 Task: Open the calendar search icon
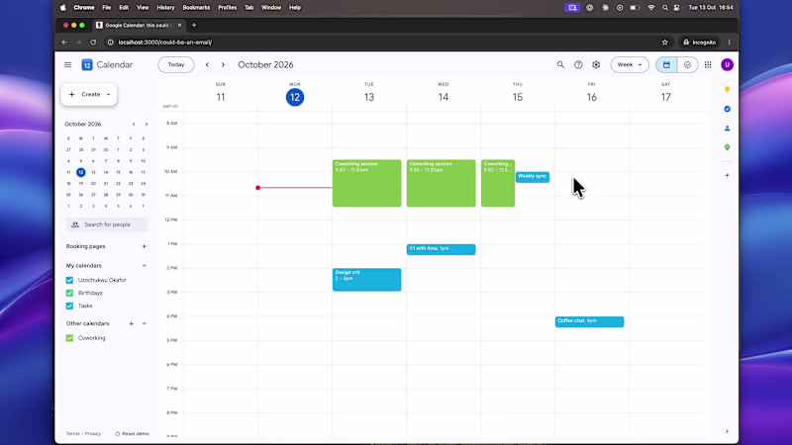(560, 64)
